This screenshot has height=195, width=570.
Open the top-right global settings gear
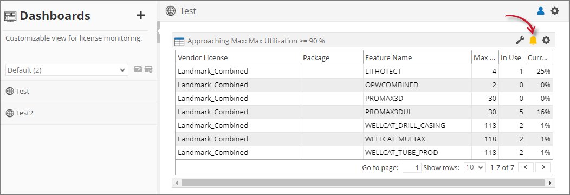click(554, 11)
